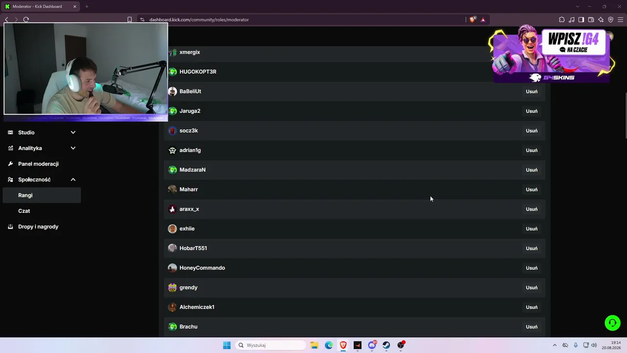The height and width of the screenshot is (353, 627).
Task: Remove exhiie using Usuń button
Action: (x=531, y=228)
